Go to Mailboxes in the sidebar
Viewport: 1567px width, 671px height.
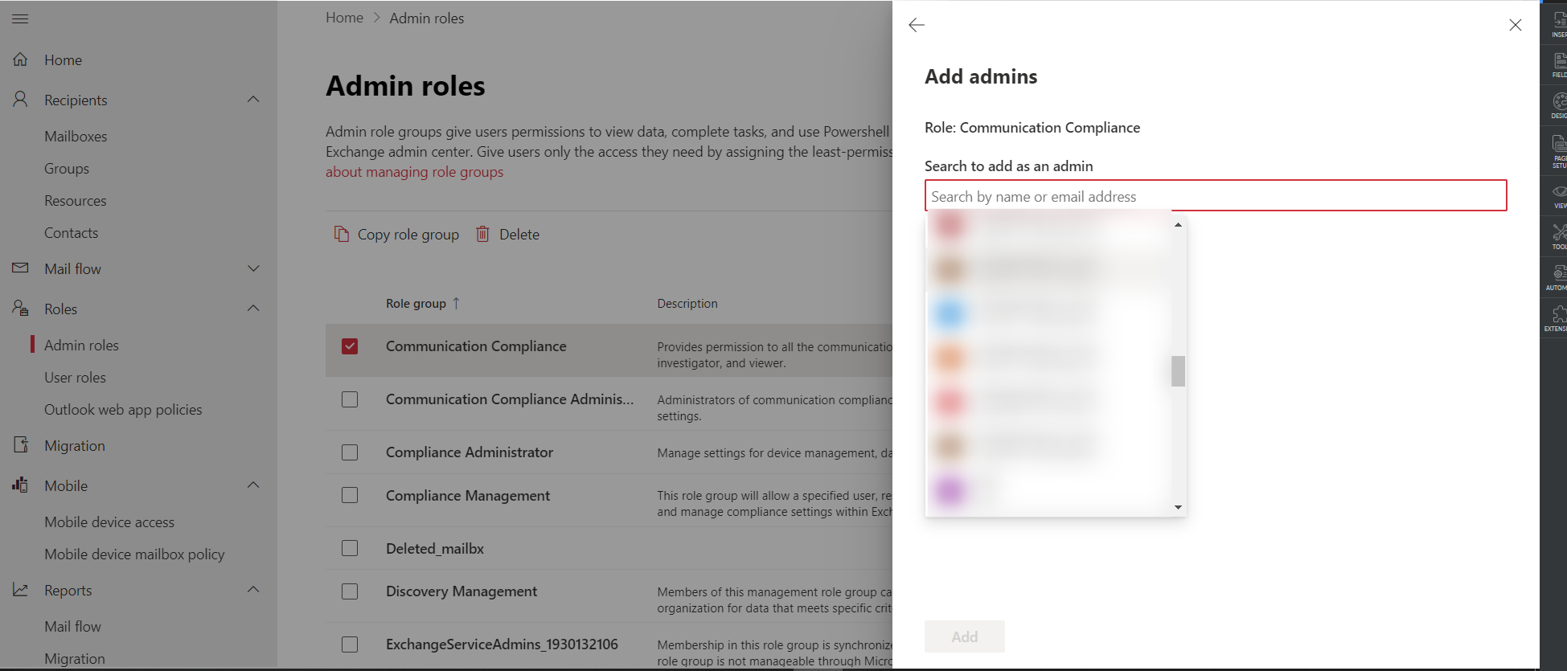[x=76, y=136]
